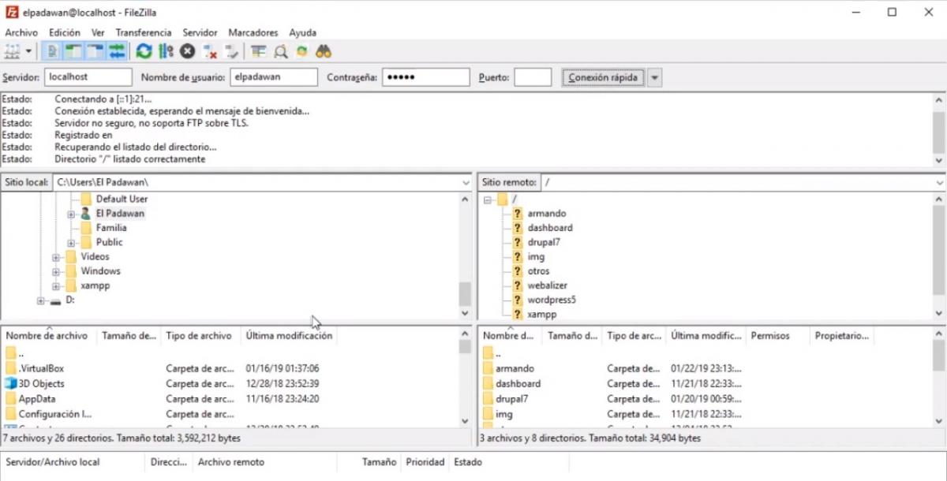Screen dimensions: 947x481
Task: Click the Conexión rápida button
Action: pos(603,77)
